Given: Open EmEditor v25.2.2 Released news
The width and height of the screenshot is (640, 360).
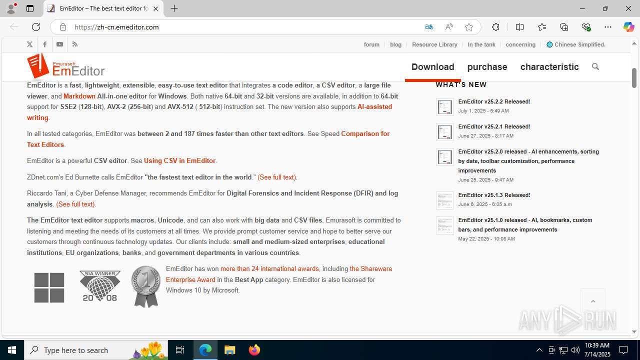Looking at the screenshot, I should pos(494,101).
